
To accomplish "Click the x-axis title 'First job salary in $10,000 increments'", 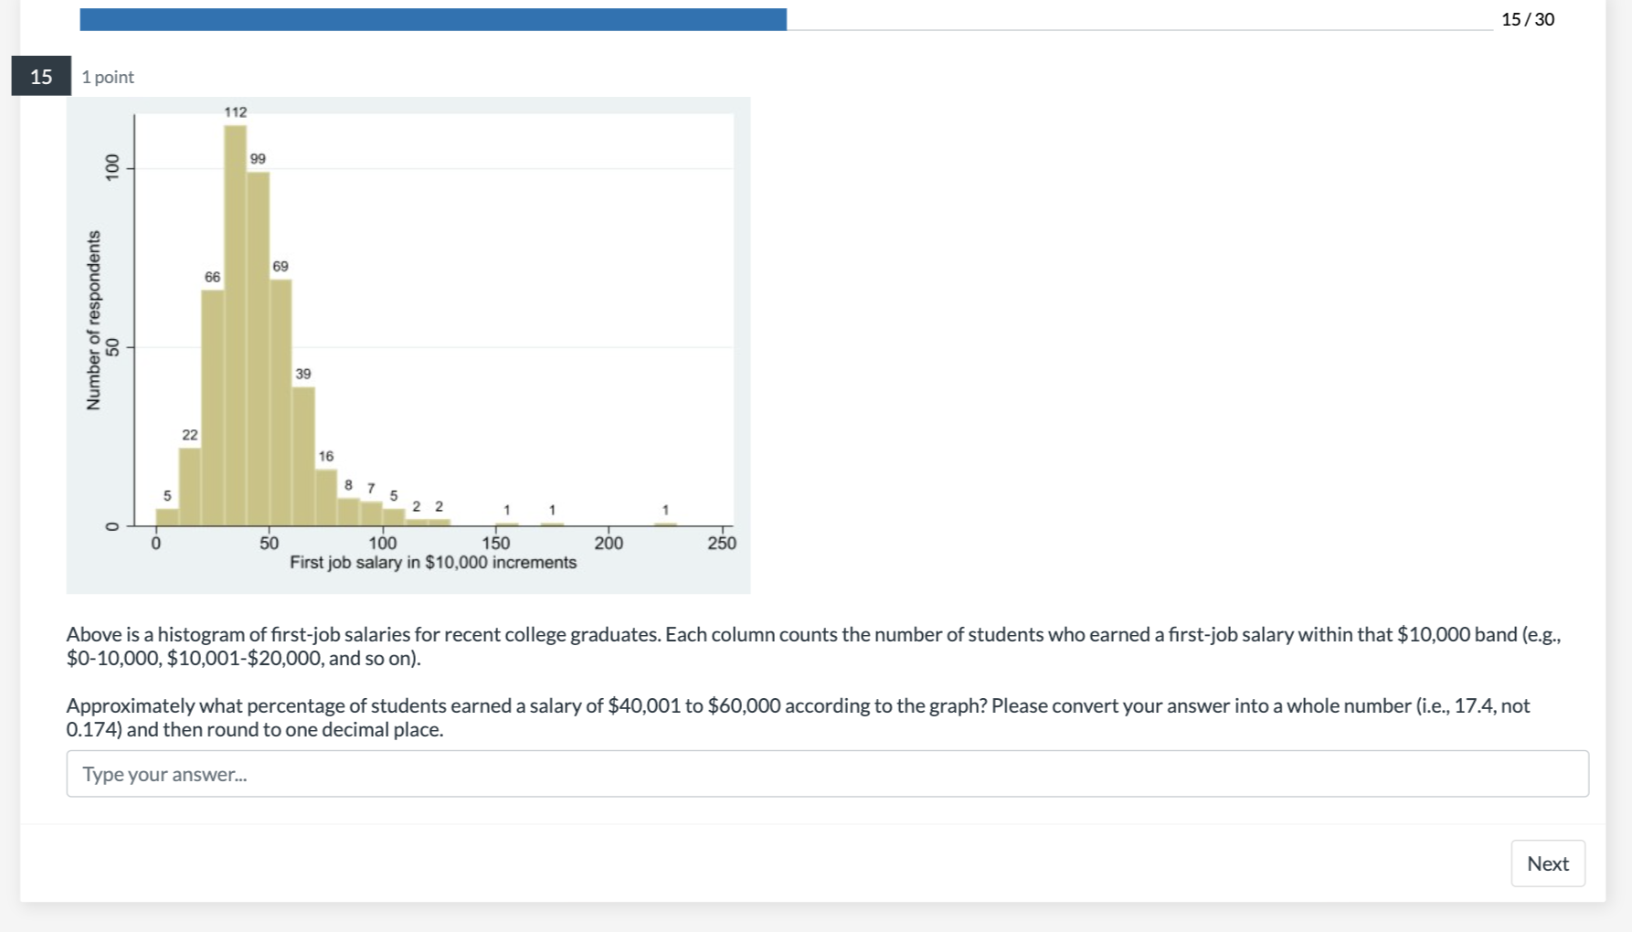I will (x=433, y=562).
